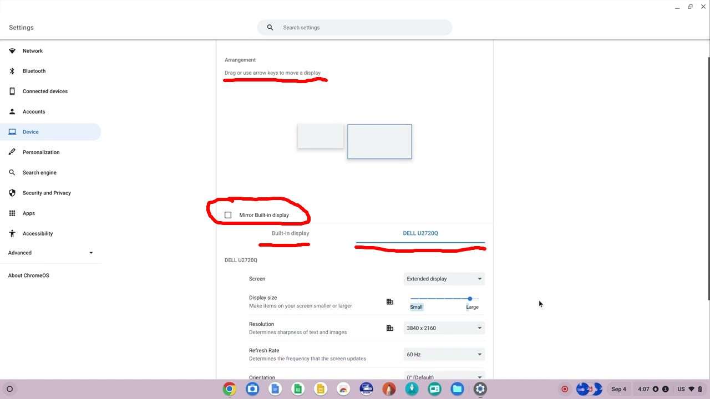The width and height of the screenshot is (710, 399).
Task: Click the Display size slider handle
Action: [x=470, y=299]
